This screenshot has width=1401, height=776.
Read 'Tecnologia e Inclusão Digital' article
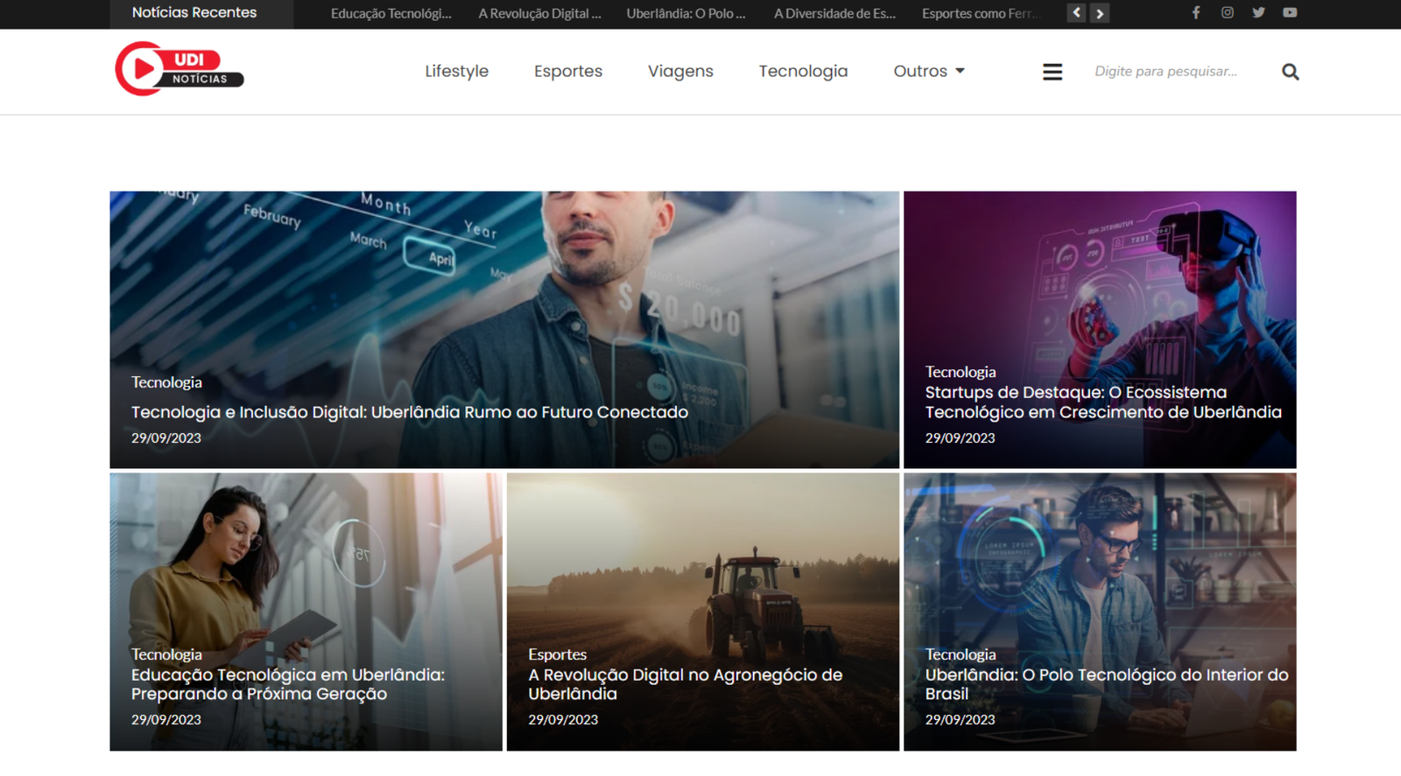410,412
